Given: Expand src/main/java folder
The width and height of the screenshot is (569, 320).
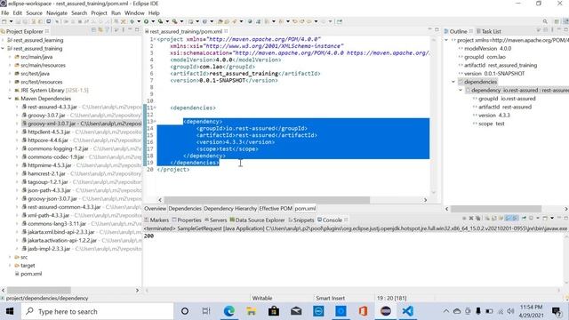Looking at the screenshot, I should [10, 57].
